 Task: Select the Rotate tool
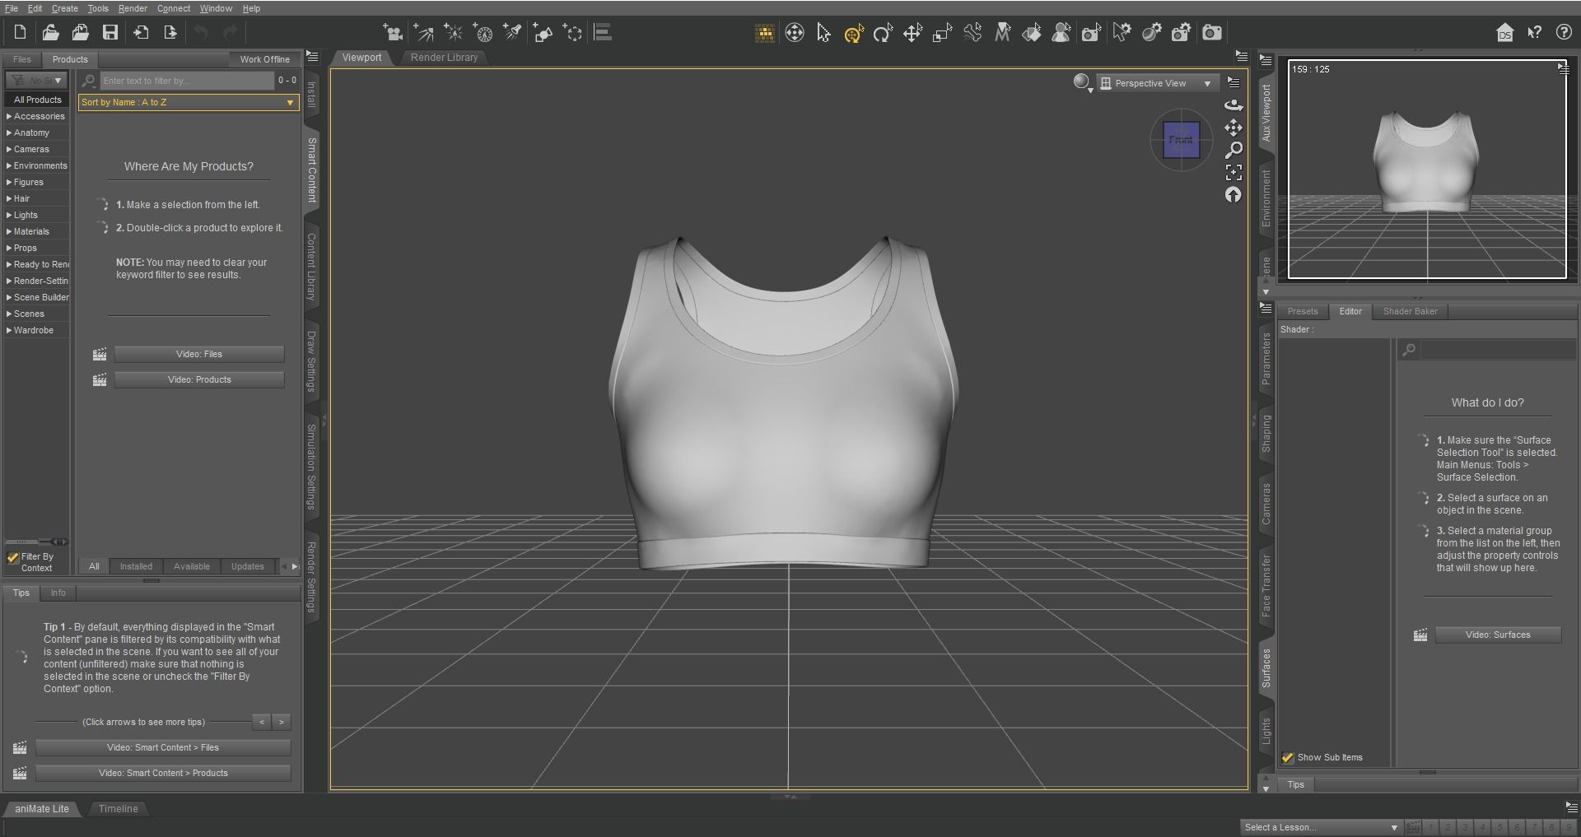tap(882, 33)
